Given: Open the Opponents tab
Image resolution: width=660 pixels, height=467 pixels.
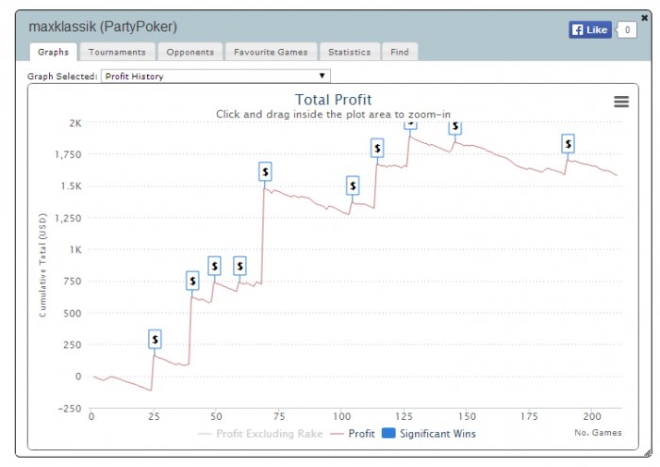Looking at the screenshot, I should coord(190,52).
